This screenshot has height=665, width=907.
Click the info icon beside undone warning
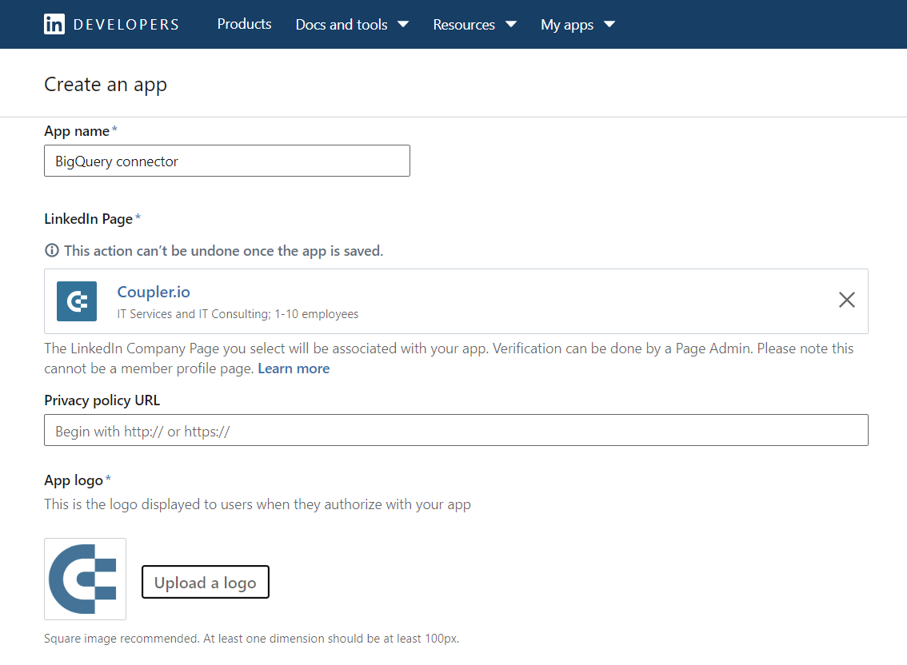[x=52, y=250]
